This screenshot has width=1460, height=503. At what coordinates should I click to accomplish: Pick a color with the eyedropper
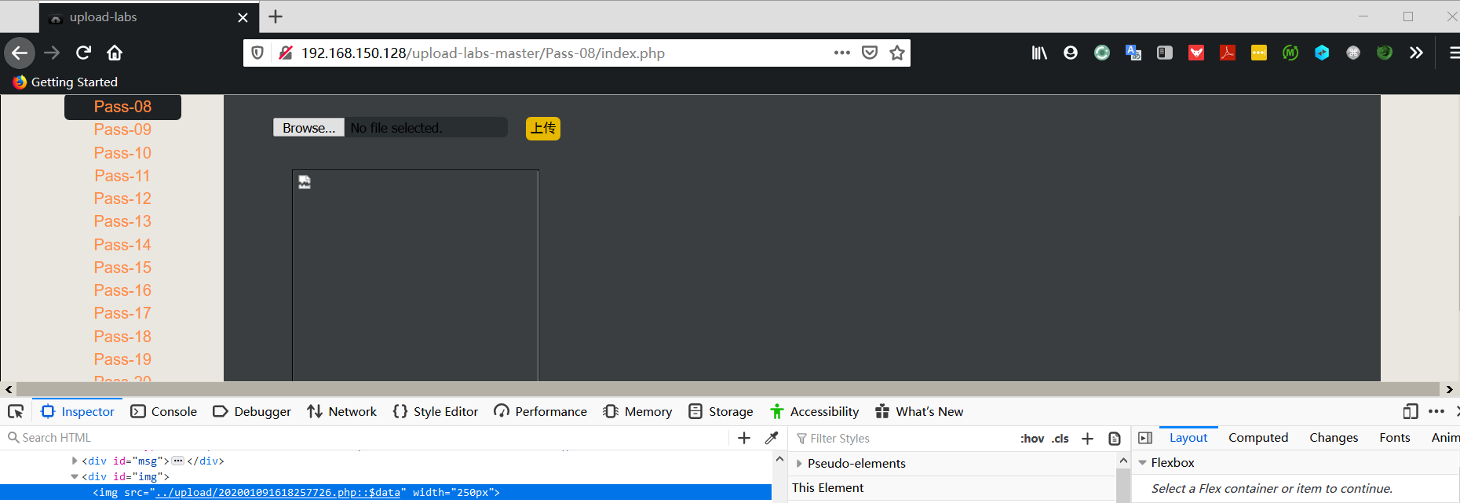[772, 438]
